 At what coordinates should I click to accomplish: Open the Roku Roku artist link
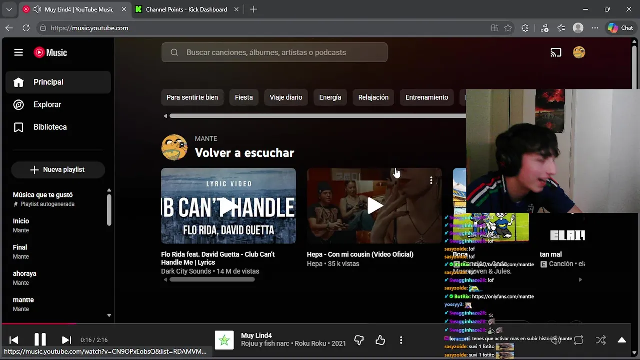pyautogui.click(x=310, y=344)
